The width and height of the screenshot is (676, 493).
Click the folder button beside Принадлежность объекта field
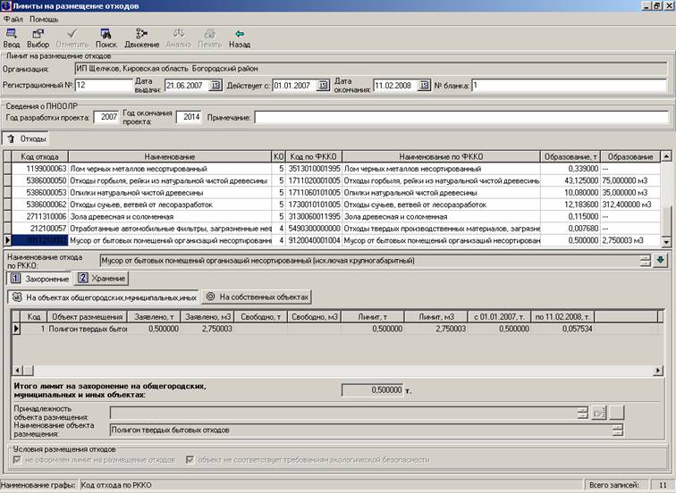[600, 413]
